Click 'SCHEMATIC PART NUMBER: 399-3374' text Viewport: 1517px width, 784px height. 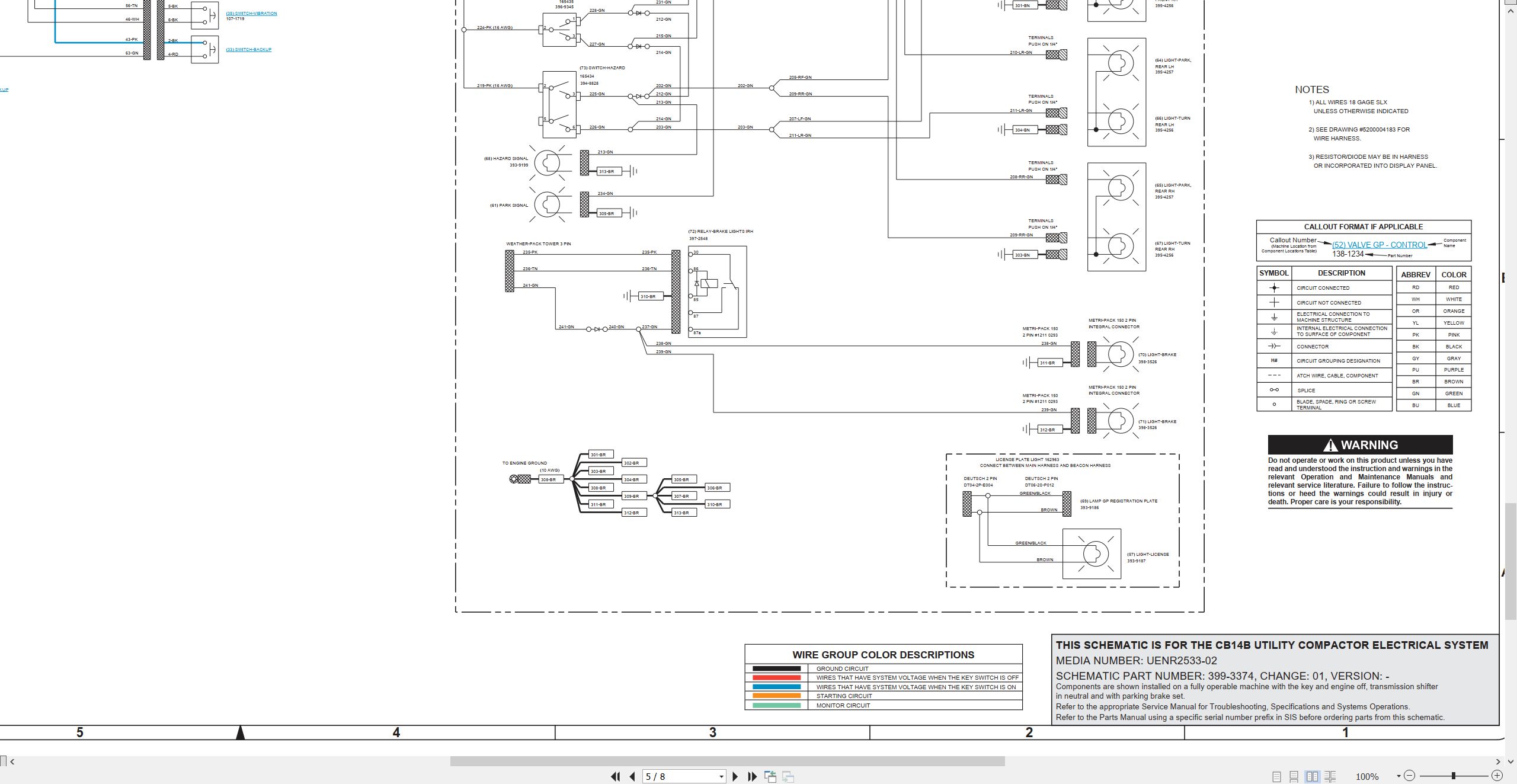1155,676
